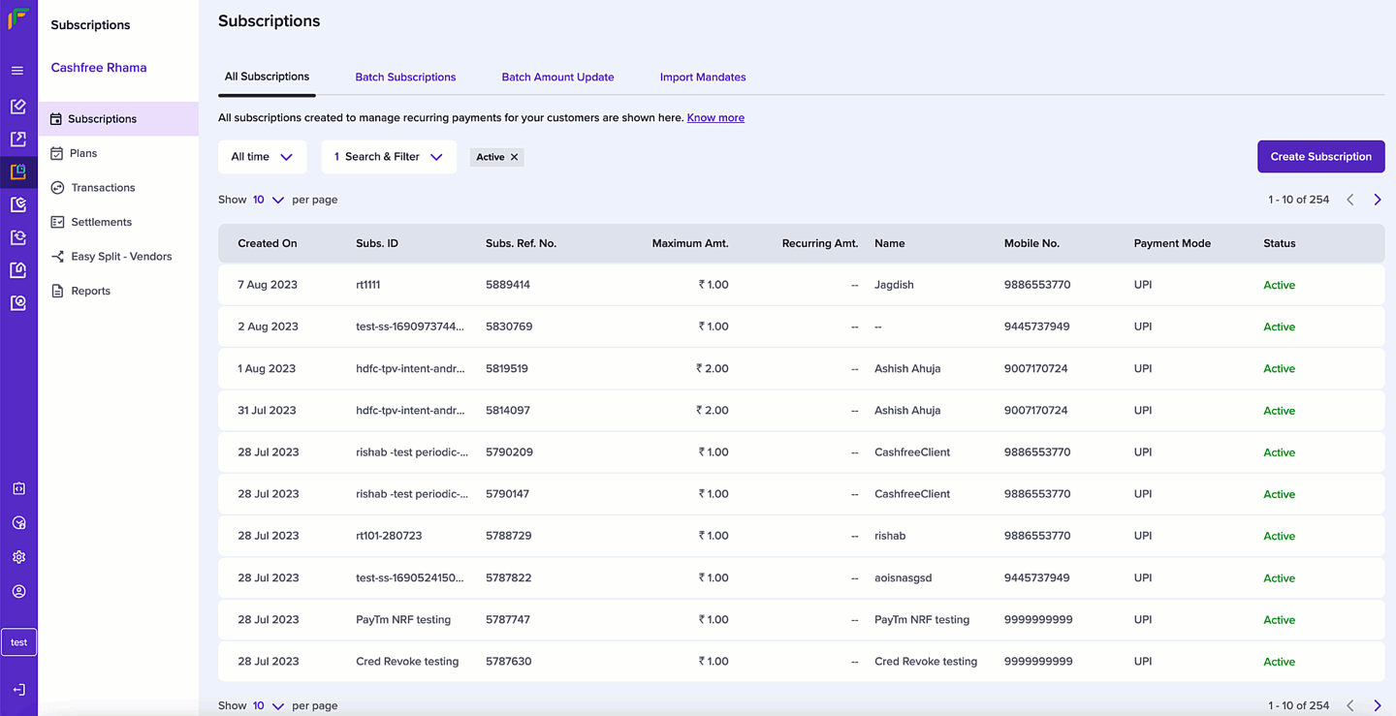This screenshot has height=716, width=1396.
Task: Click the logout icon at bottom of rail
Action: coord(18,690)
